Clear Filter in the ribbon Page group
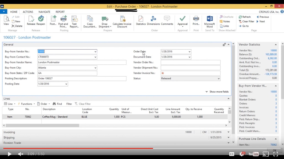 pos(246,21)
